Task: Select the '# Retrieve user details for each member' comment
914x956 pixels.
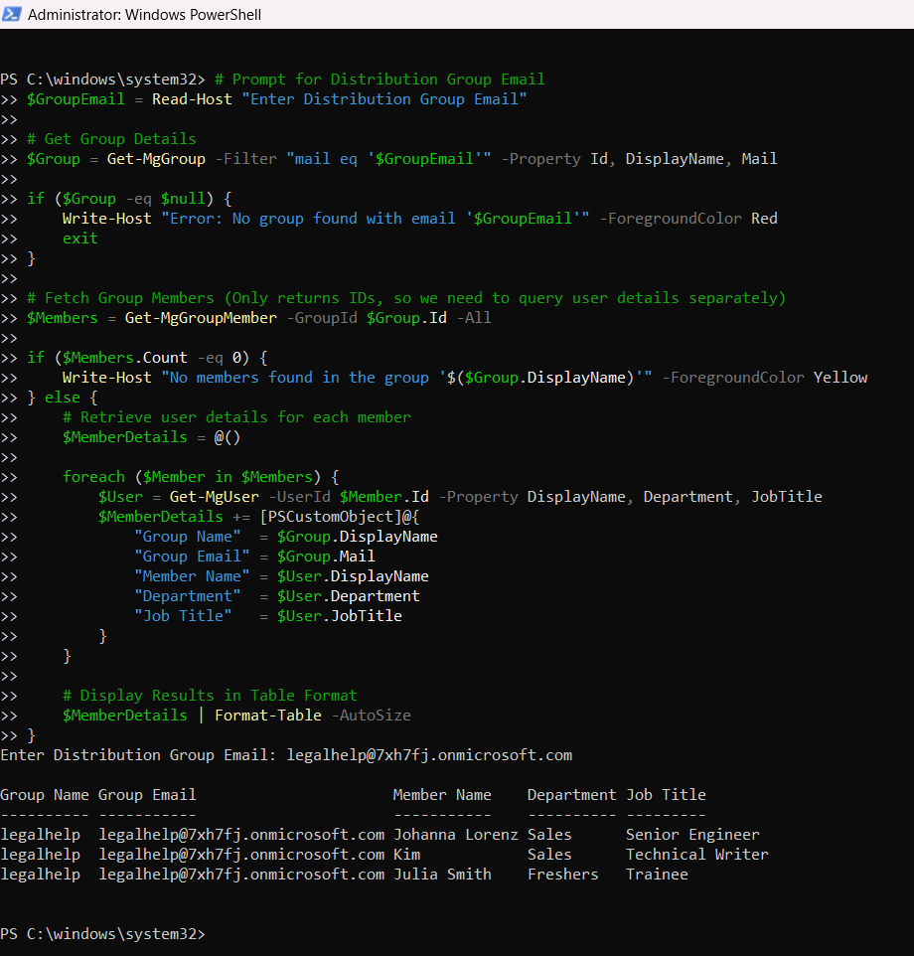Action: pos(236,417)
